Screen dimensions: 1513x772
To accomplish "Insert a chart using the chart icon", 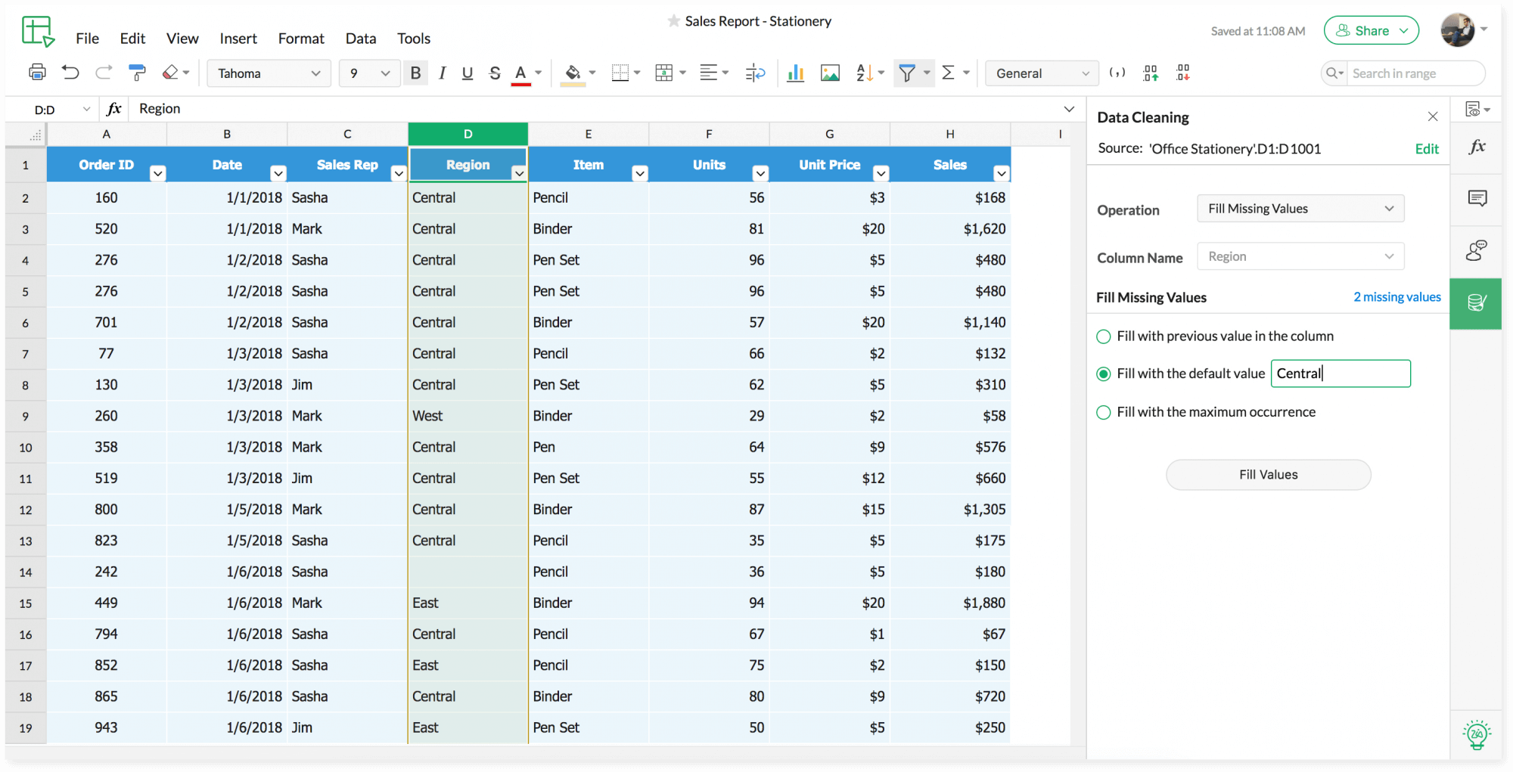I will click(795, 73).
